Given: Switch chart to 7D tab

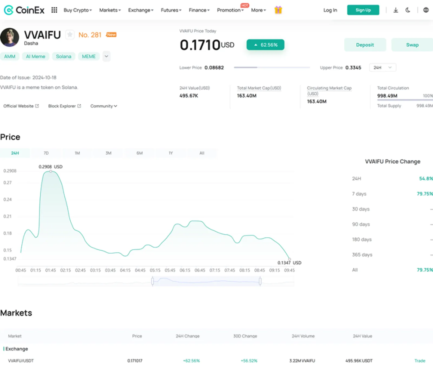Looking at the screenshot, I should pos(46,153).
